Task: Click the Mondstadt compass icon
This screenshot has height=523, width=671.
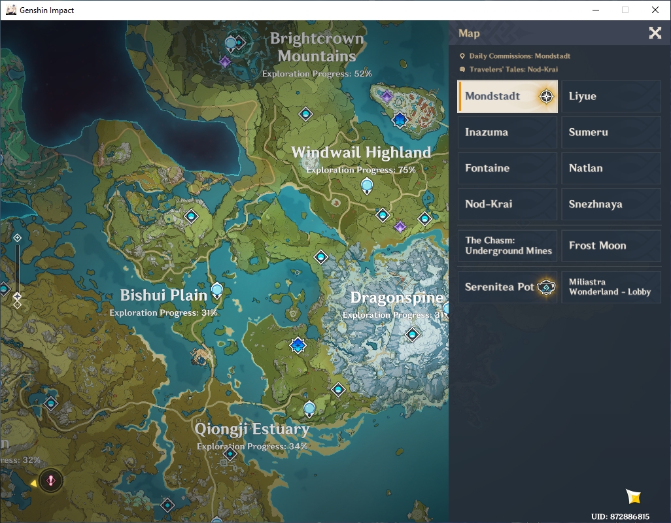Action: (546, 96)
